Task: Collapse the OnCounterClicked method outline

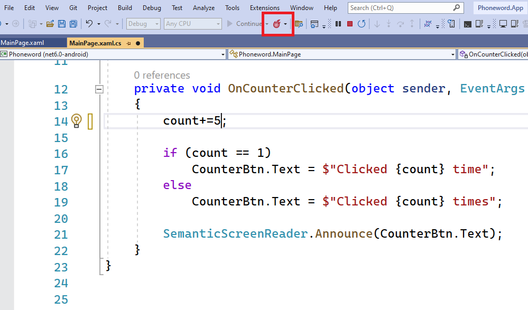Action: [x=99, y=89]
